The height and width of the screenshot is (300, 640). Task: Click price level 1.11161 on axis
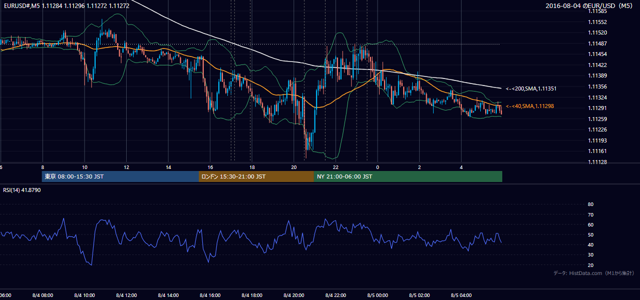[597, 151]
